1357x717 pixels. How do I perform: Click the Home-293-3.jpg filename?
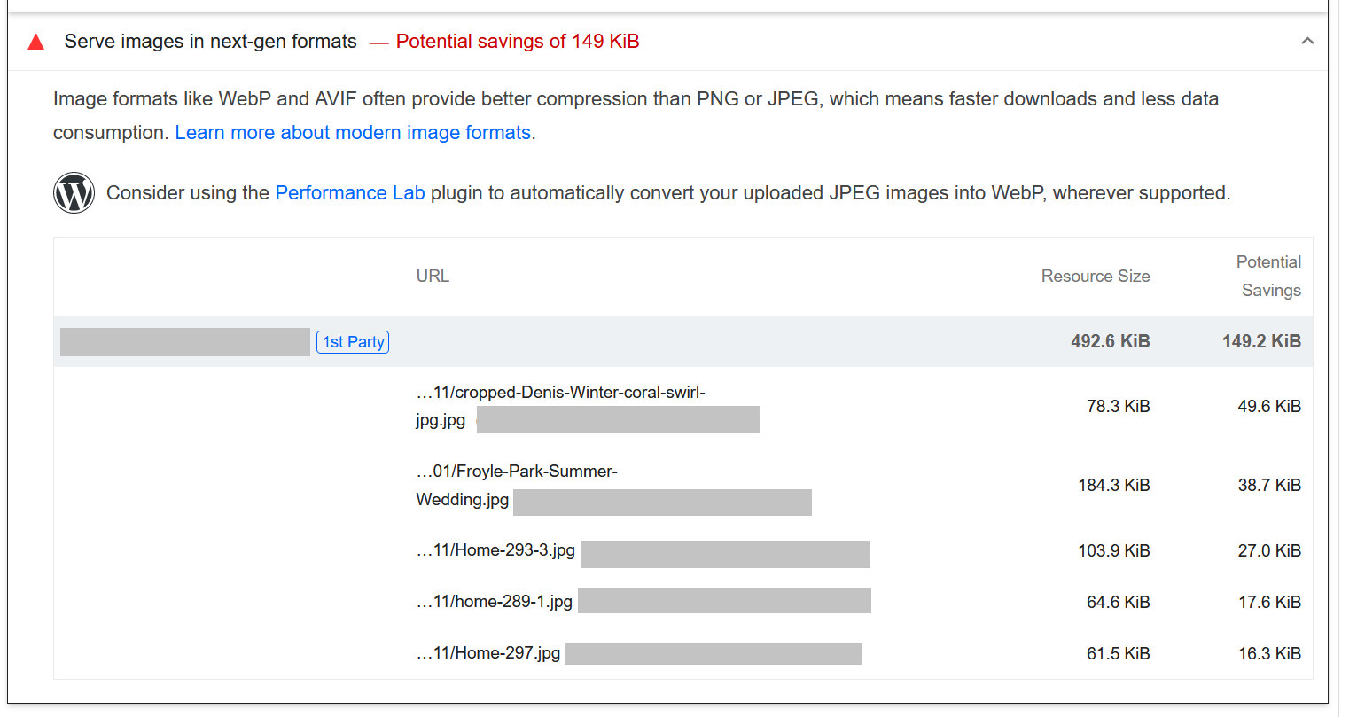pyautogui.click(x=495, y=549)
